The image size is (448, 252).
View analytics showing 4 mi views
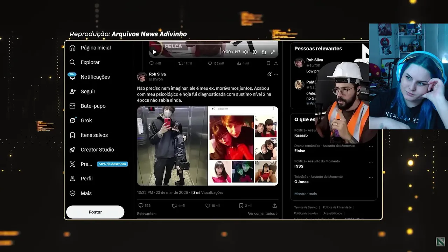[243, 63]
